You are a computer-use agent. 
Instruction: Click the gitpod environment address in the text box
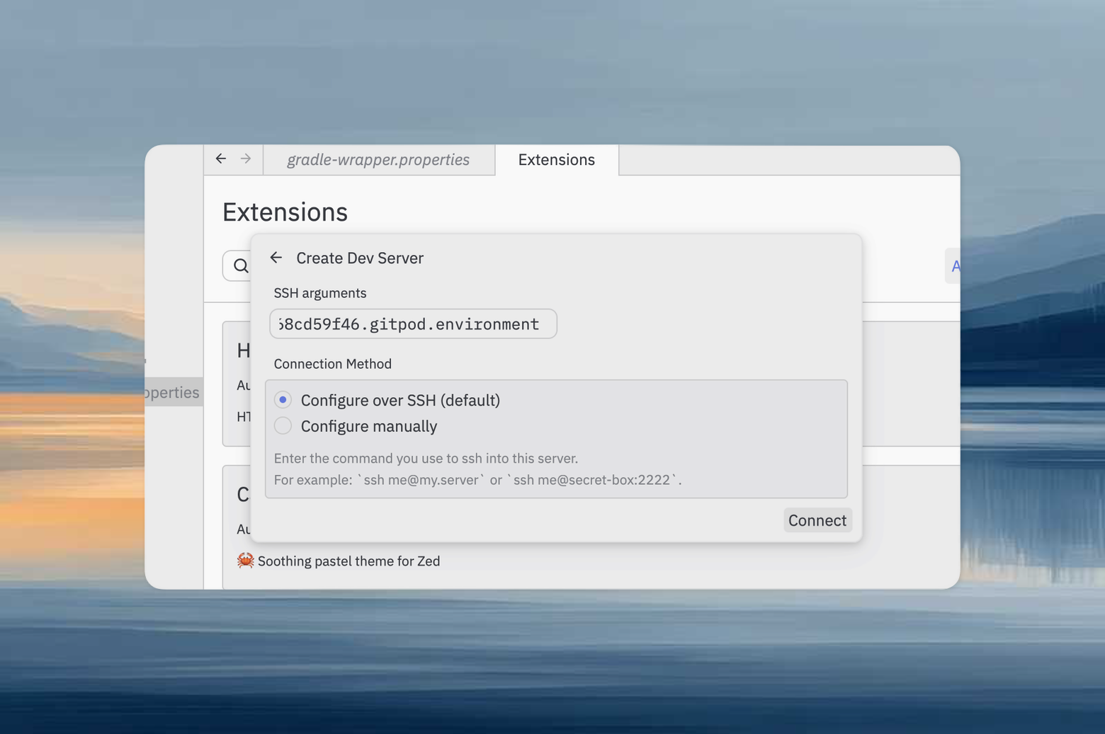[413, 323]
